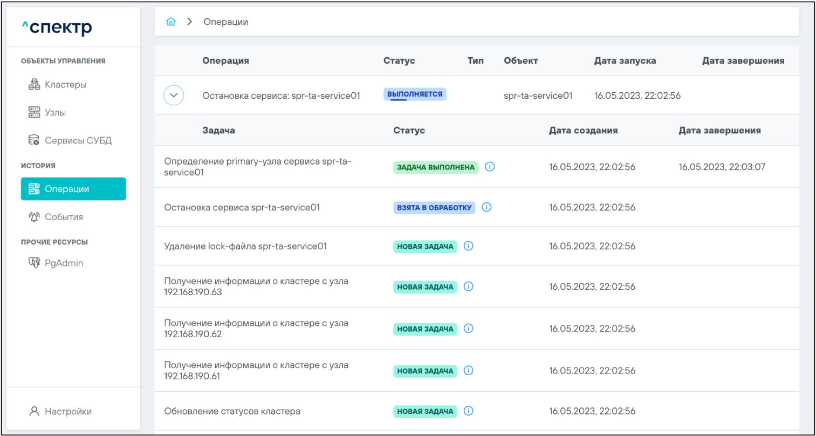
Task: Open Сервисы СУБД from the sidebar
Action: click(x=78, y=141)
